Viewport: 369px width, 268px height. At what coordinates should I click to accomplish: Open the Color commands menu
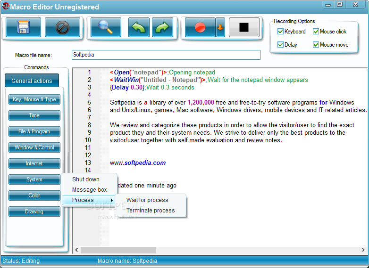[34, 195]
